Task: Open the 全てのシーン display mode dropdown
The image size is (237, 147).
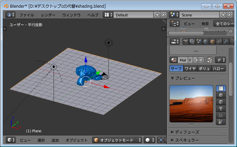Action: (224, 23)
